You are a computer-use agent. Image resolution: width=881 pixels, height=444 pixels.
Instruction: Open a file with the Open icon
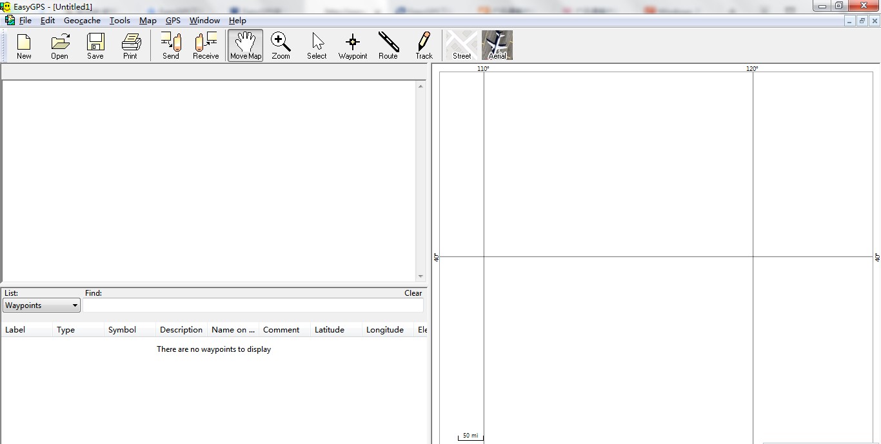point(59,45)
